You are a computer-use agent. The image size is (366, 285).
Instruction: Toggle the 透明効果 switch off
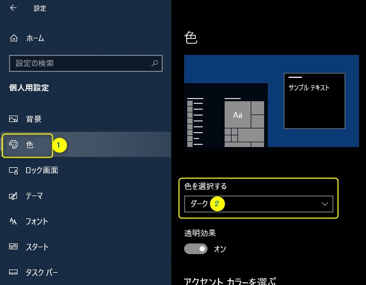[x=196, y=249]
